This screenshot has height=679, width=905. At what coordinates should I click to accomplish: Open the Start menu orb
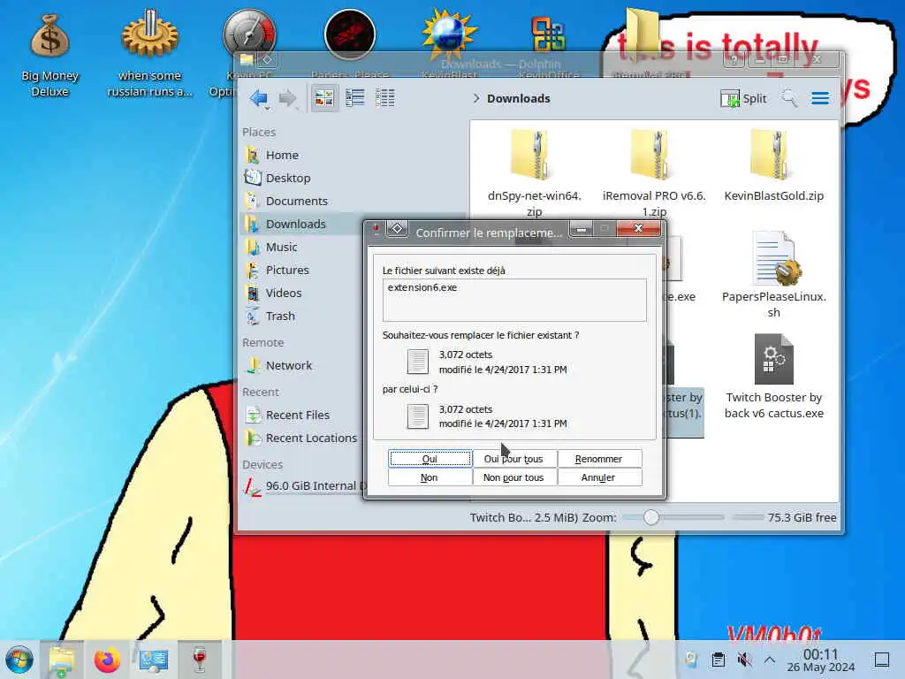click(19, 660)
